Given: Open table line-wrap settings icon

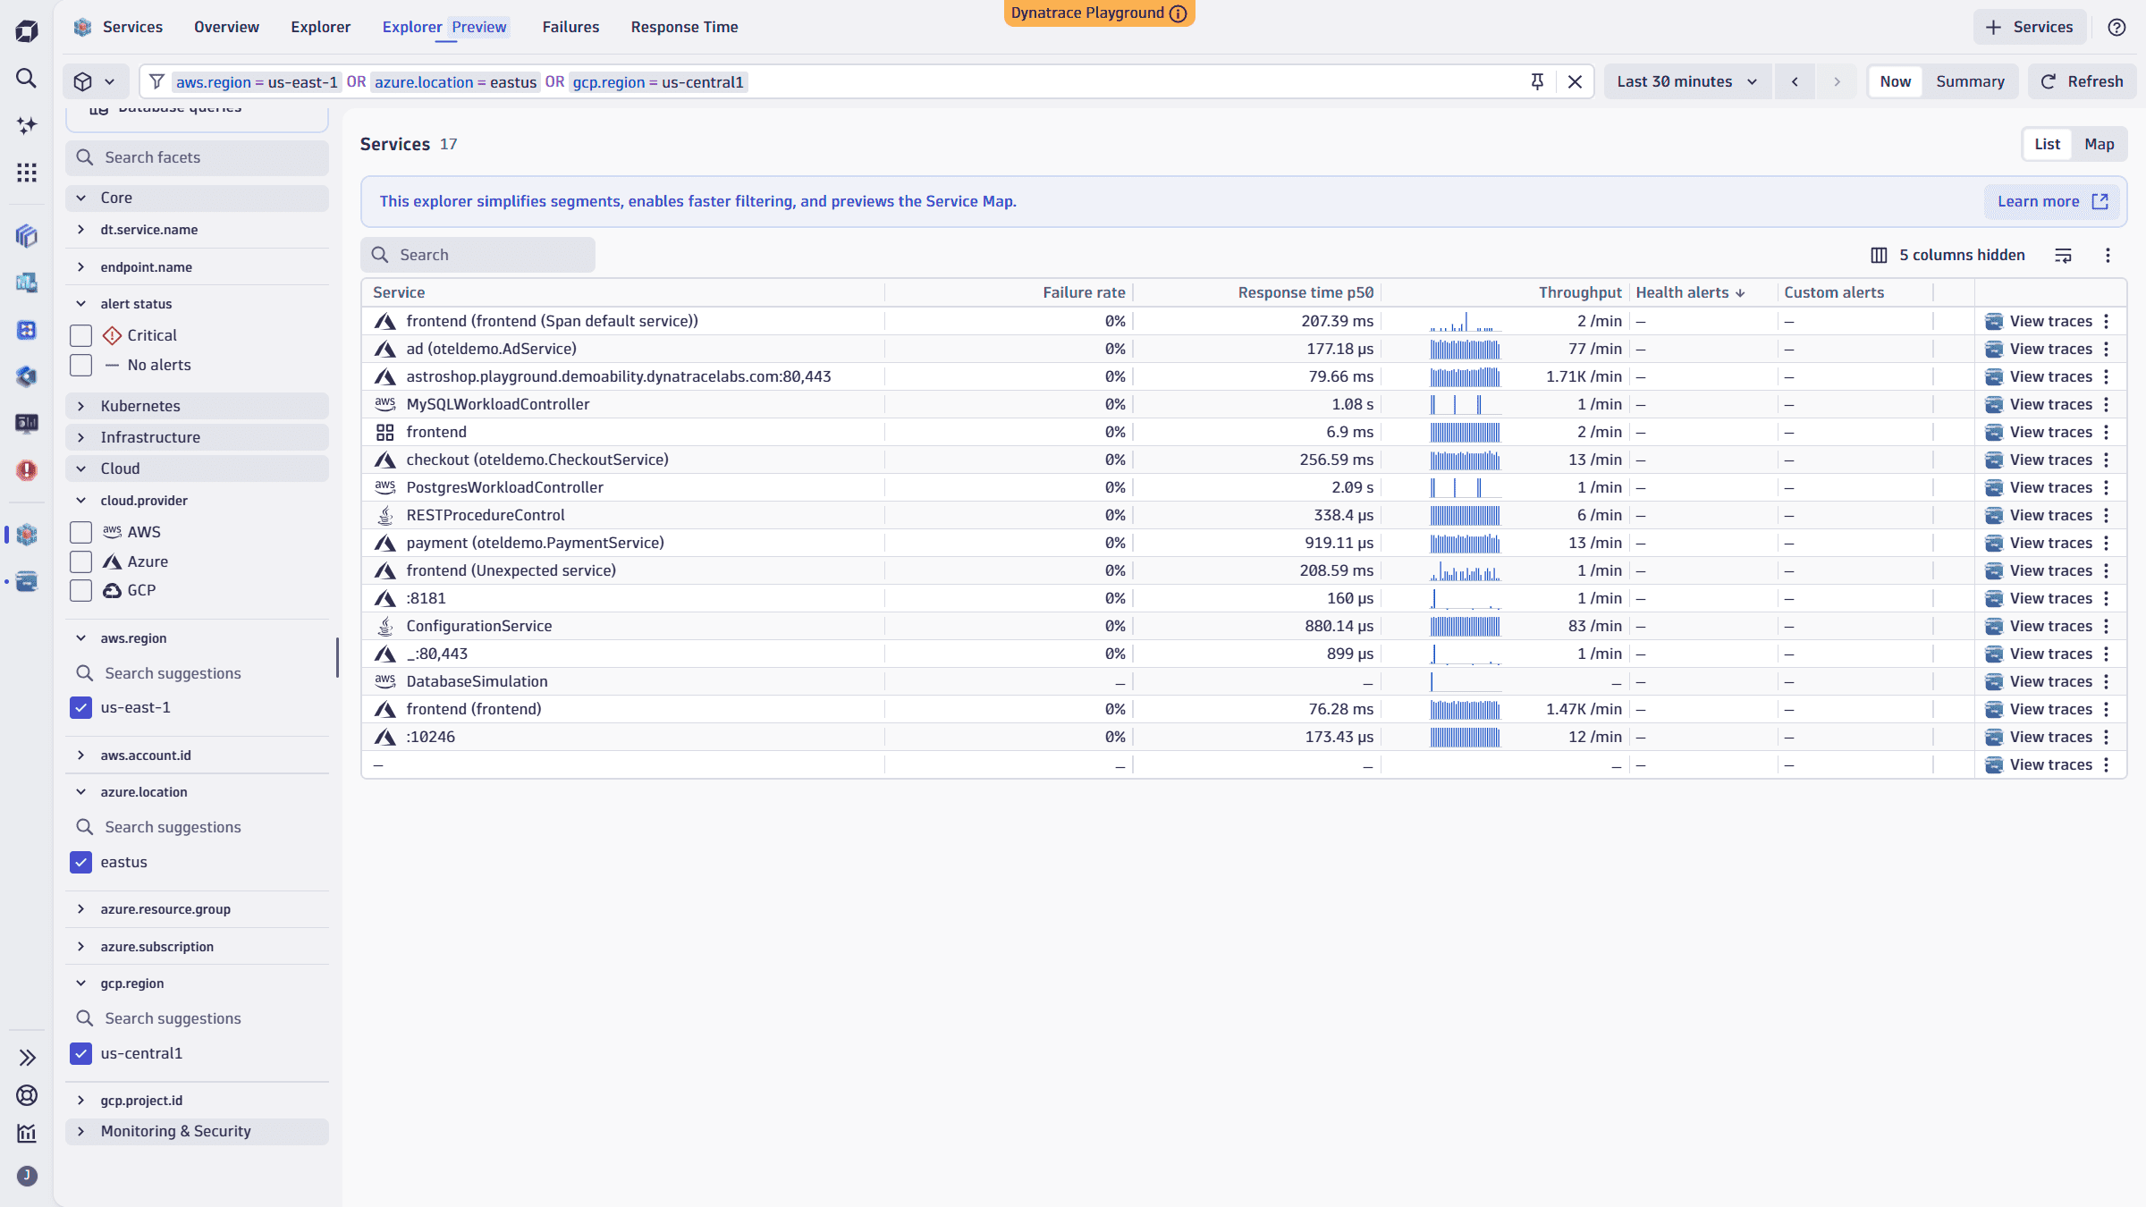Looking at the screenshot, I should click(x=2063, y=255).
